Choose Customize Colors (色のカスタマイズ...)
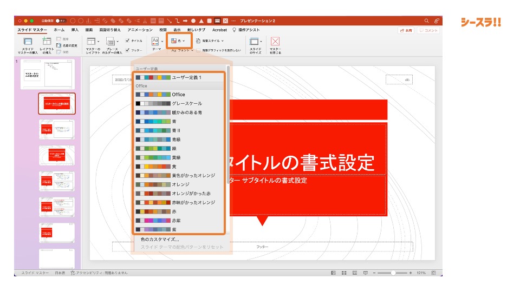520x292 pixels. 160,239
